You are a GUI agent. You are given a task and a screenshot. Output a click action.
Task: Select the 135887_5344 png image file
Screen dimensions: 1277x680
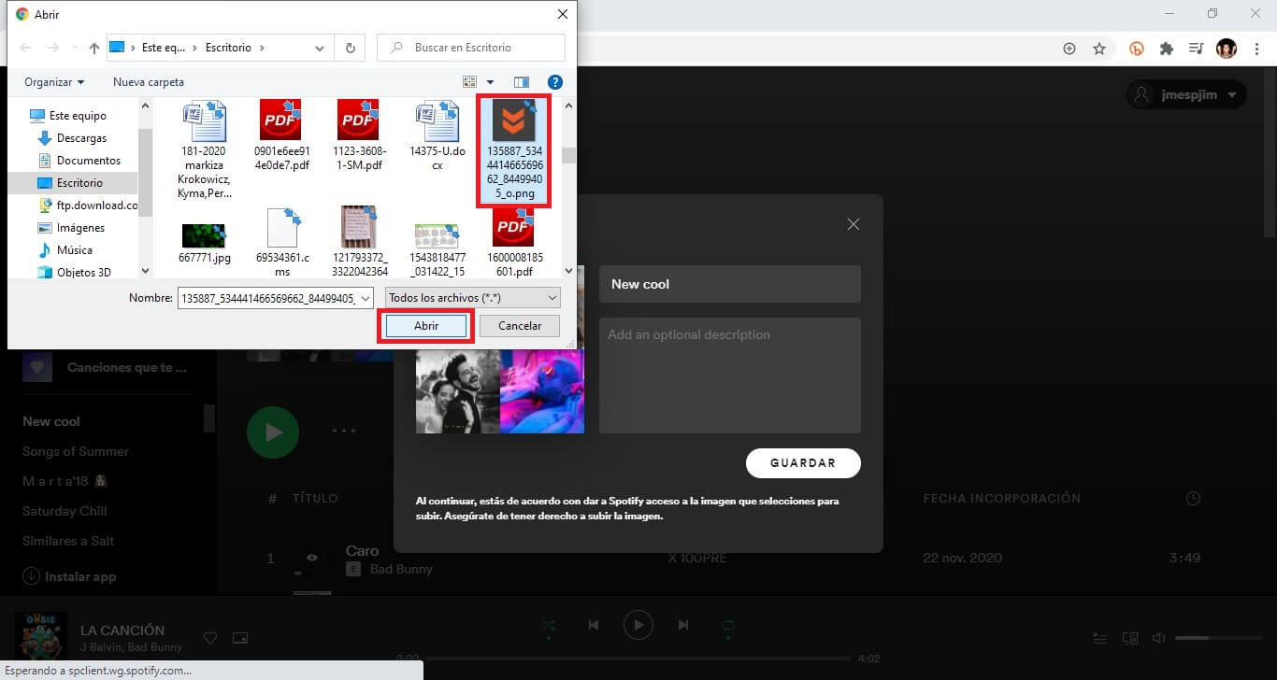coord(514,150)
